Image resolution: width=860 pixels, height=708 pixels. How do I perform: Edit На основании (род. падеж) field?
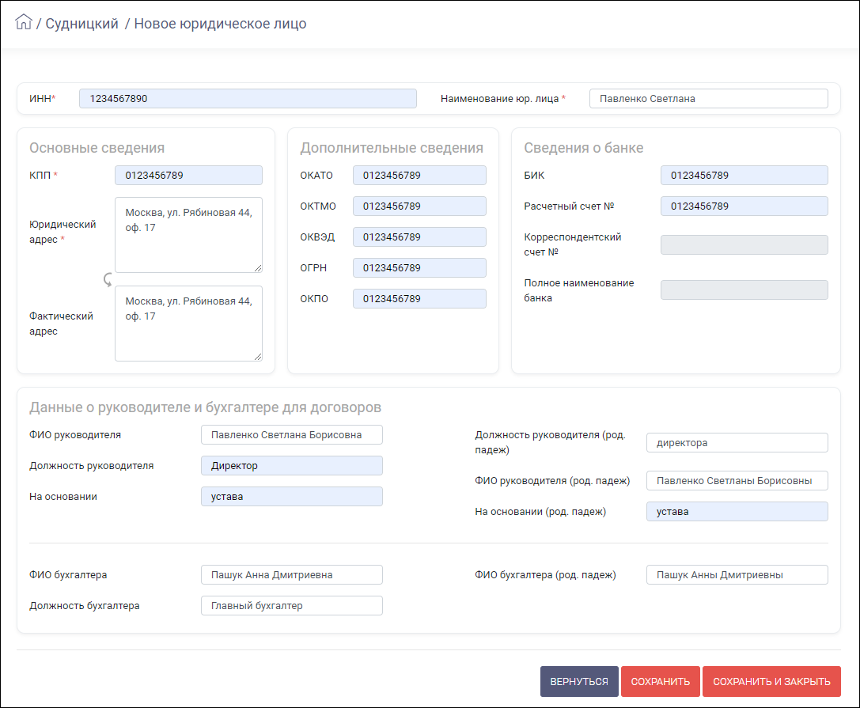[737, 512]
